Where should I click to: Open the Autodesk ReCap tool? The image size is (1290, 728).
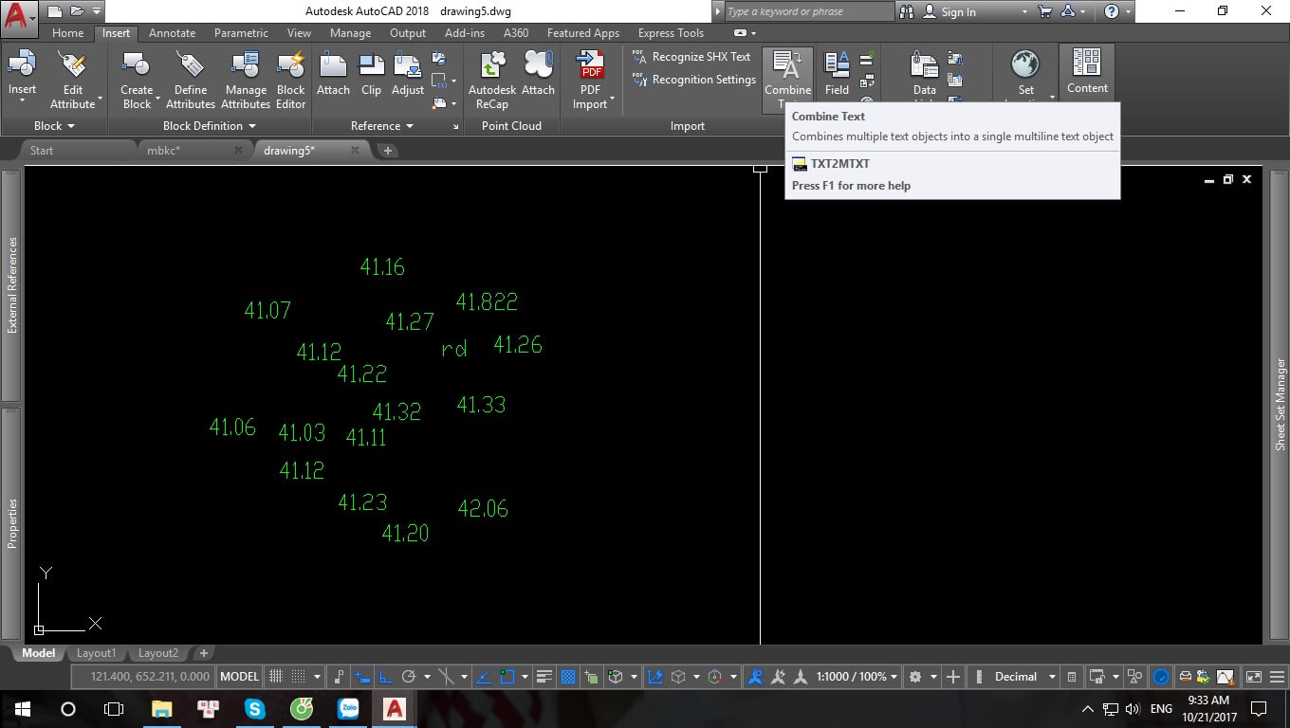[x=492, y=80]
